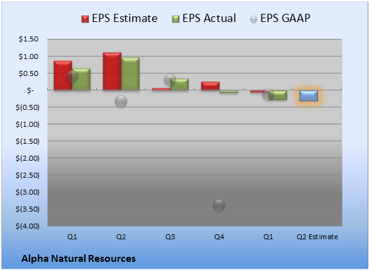Click the '$(4.00)' y-axis label
The height and width of the screenshot is (270, 369).
[28, 226]
